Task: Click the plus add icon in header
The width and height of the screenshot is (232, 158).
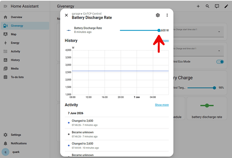Action: 198,6
